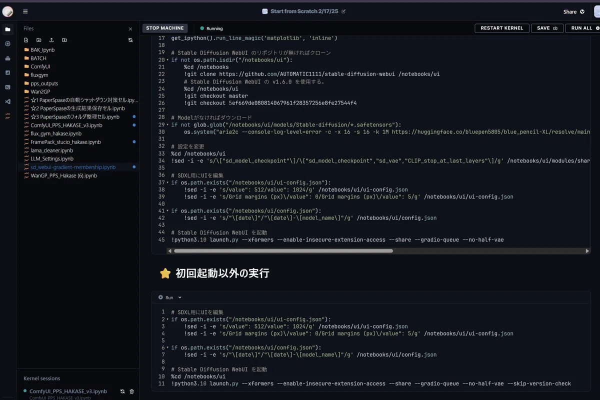Screen dimensions: 600x400
Task: Open the pps_outputs folder
Action: point(44,83)
